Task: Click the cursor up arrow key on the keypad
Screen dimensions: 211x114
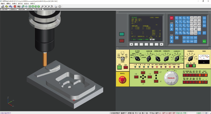Action: click(x=172, y=25)
